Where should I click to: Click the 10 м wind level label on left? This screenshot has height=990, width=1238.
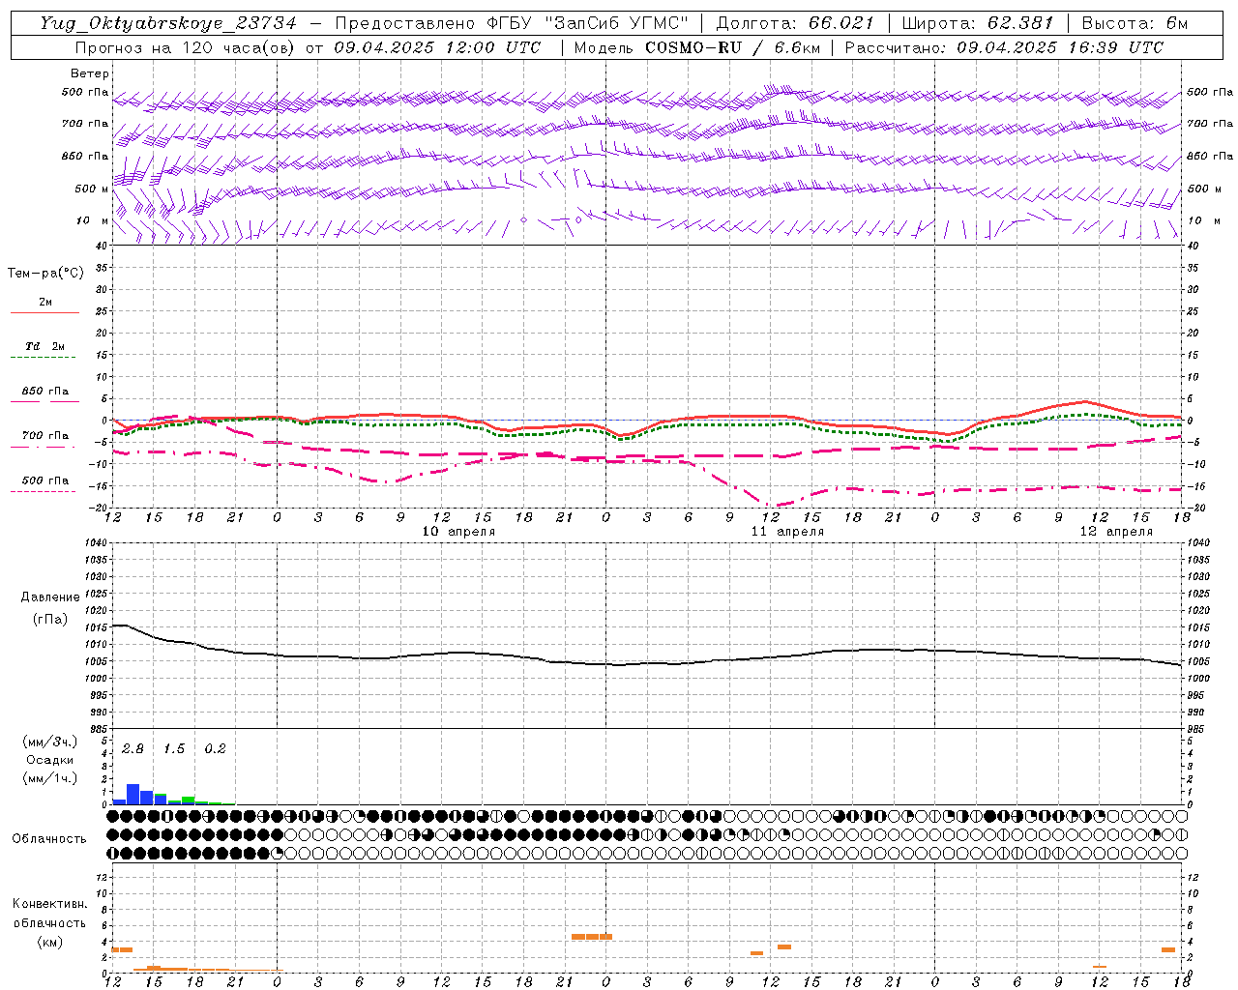pos(93,220)
